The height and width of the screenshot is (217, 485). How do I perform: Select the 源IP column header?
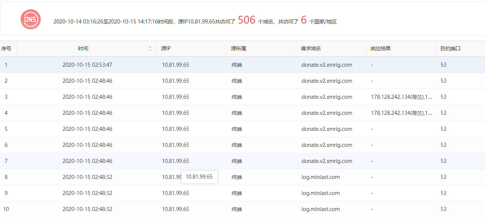pos(166,48)
